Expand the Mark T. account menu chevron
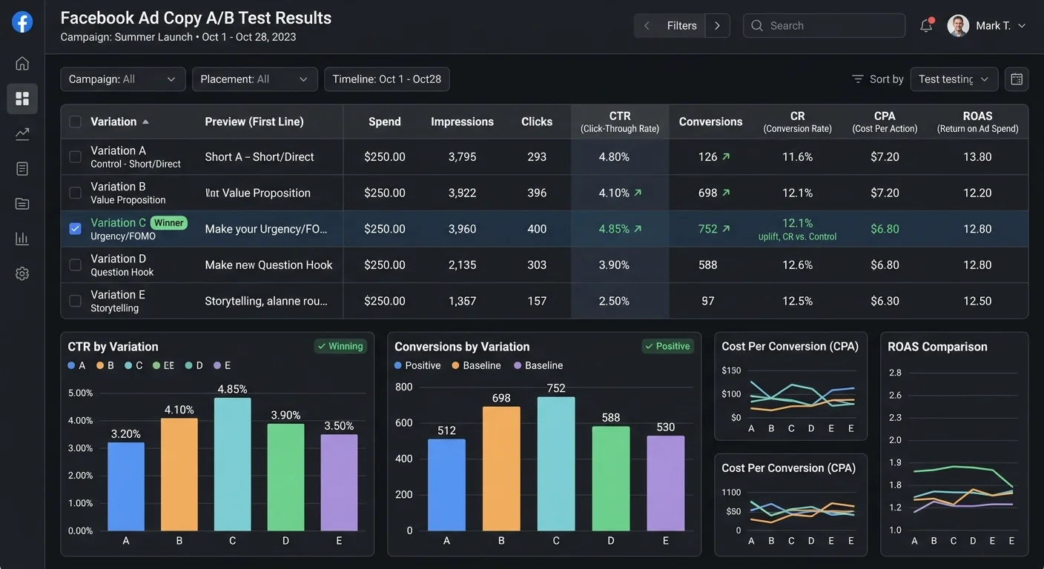 click(1022, 26)
